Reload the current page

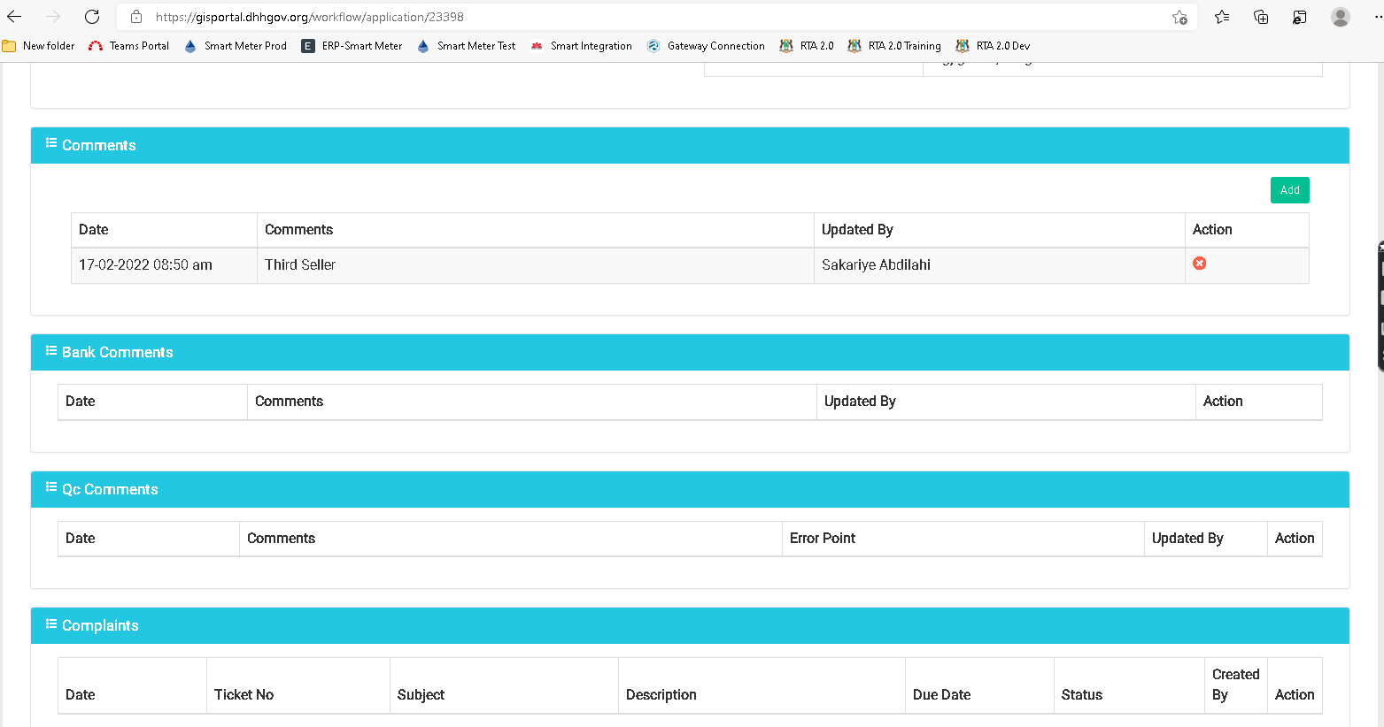pyautogui.click(x=92, y=17)
